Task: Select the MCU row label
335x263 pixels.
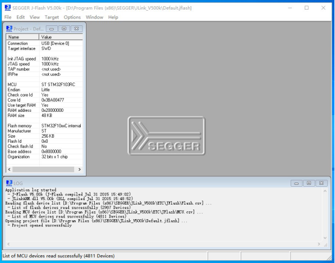Action: point(12,84)
